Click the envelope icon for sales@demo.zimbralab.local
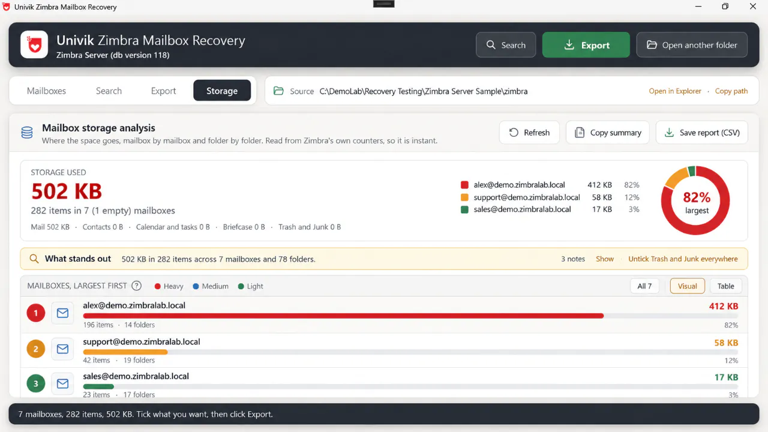This screenshot has height=432, width=768. pos(62,383)
